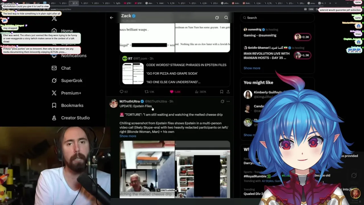Click 'UPDATE: Epstein Files' post text
This screenshot has height=205, width=364.
pos(136,106)
